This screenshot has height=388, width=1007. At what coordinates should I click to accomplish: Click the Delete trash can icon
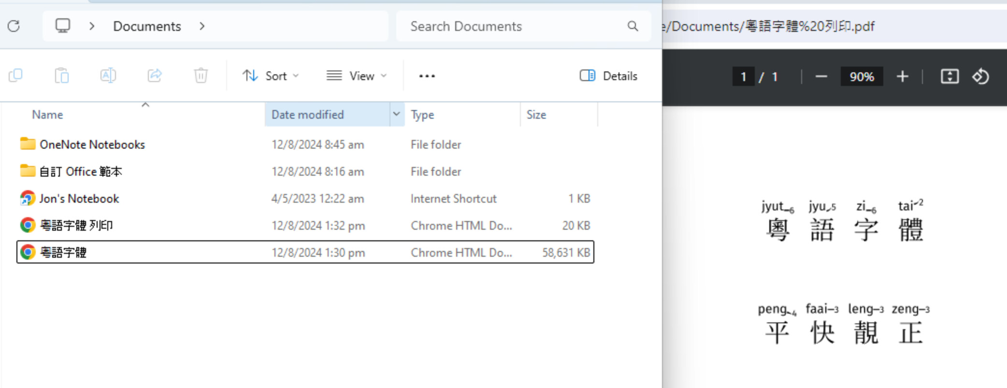pos(201,76)
